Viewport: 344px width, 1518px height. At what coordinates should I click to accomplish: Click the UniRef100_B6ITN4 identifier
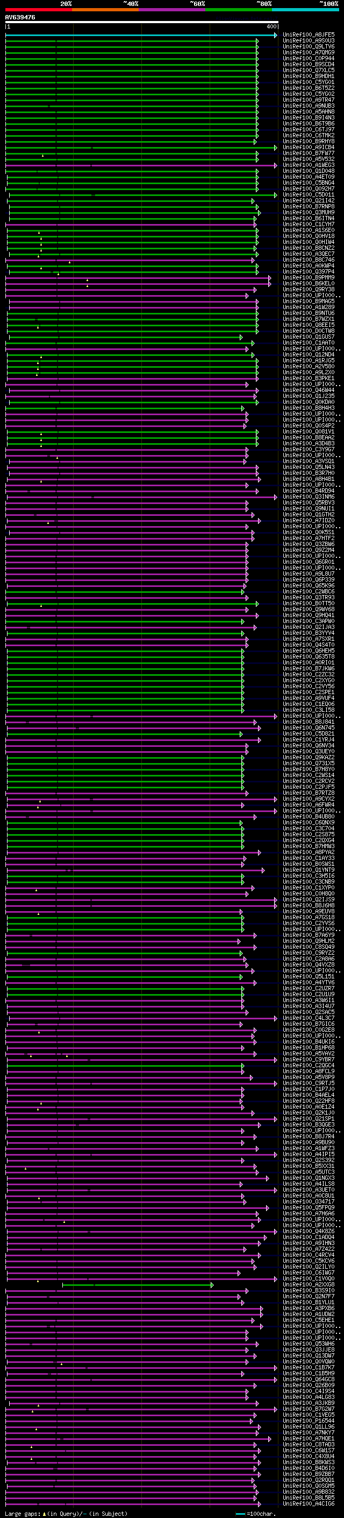[309, 219]
